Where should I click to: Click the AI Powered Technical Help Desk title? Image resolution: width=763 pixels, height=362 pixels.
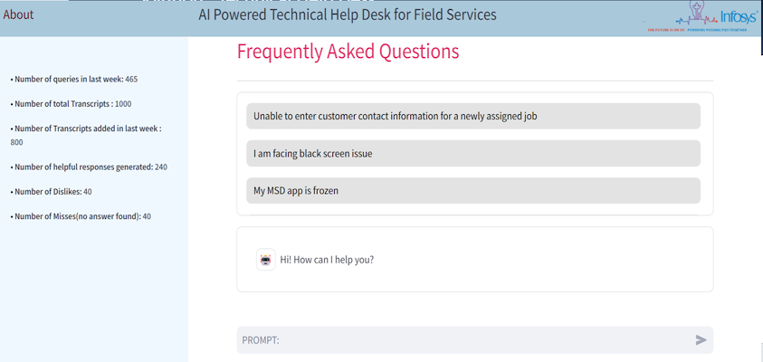point(348,15)
